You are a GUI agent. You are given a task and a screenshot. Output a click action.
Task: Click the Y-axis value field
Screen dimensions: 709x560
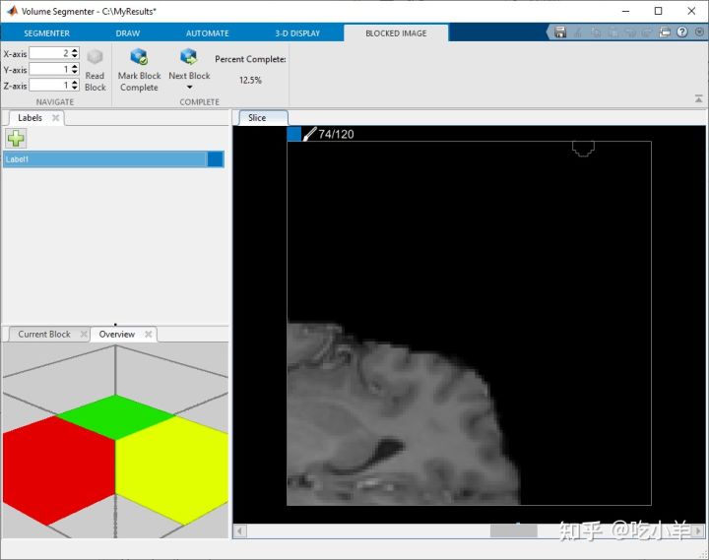pos(48,69)
